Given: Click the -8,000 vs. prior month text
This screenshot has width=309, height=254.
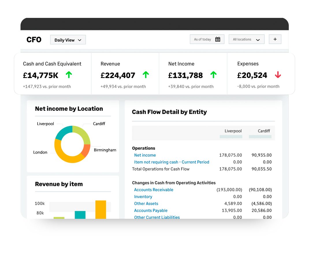Looking at the screenshot, I should [x=258, y=86].
